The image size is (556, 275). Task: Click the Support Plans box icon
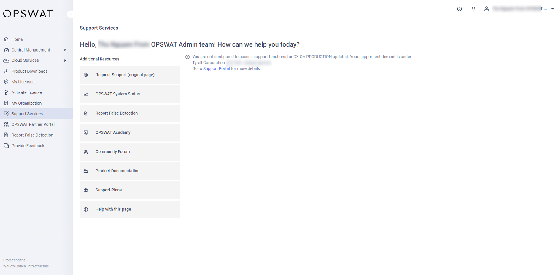tap(86, 190)
